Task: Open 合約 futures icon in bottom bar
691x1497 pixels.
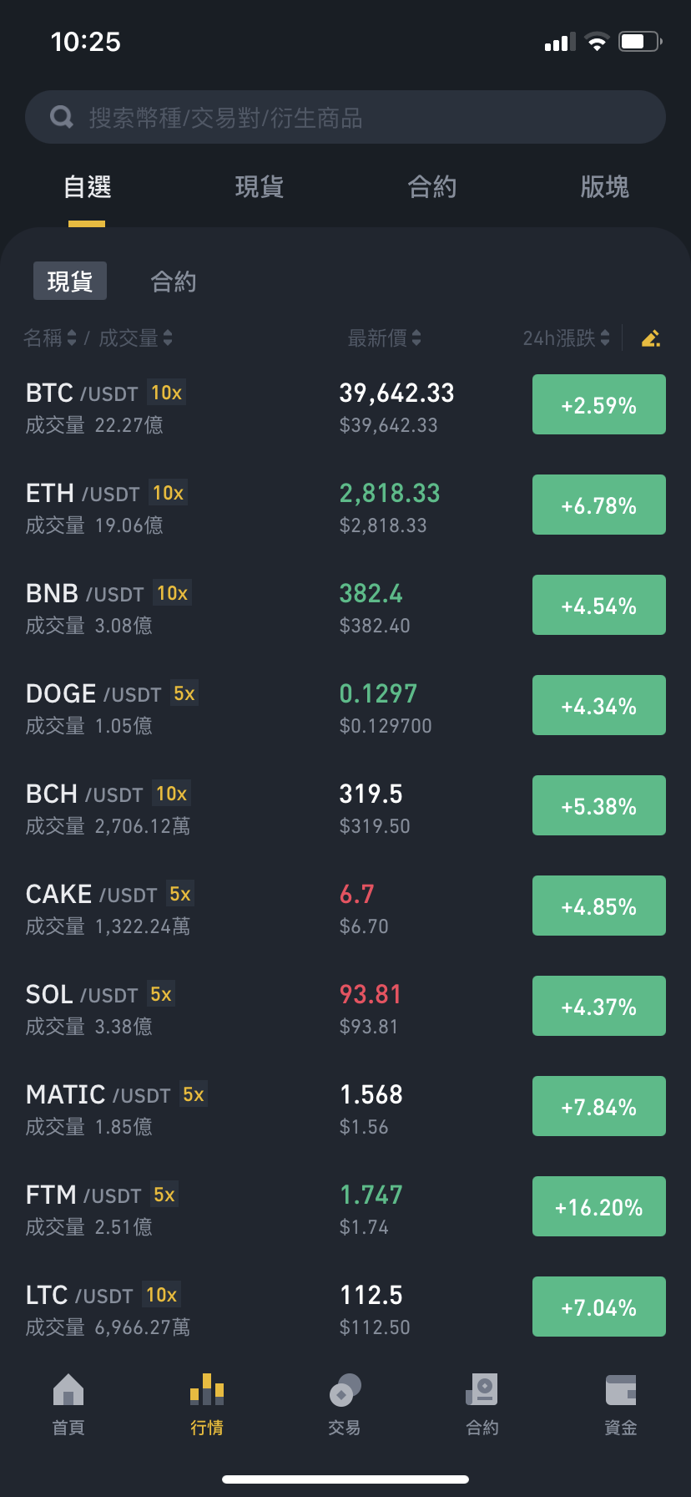Action: click(482, 1390)
